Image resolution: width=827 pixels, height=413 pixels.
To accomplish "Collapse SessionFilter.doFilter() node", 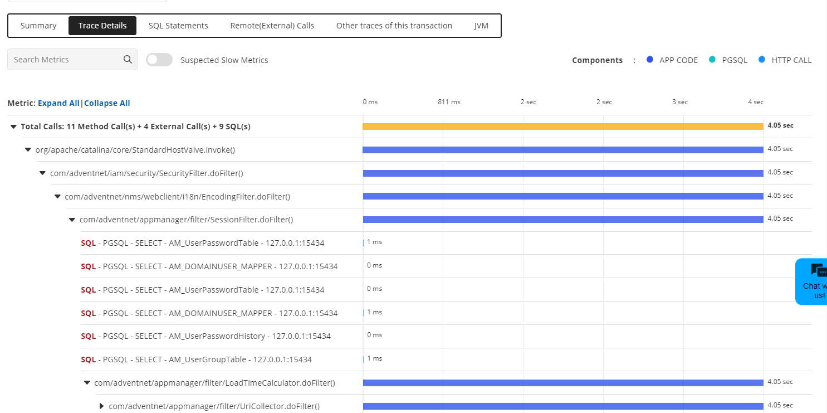I will click(x=72, y=220).
